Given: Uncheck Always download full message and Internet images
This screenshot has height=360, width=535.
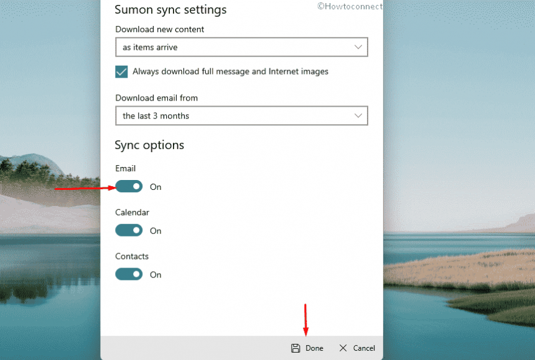Looking at the screenshot, I should coord(121,71).
